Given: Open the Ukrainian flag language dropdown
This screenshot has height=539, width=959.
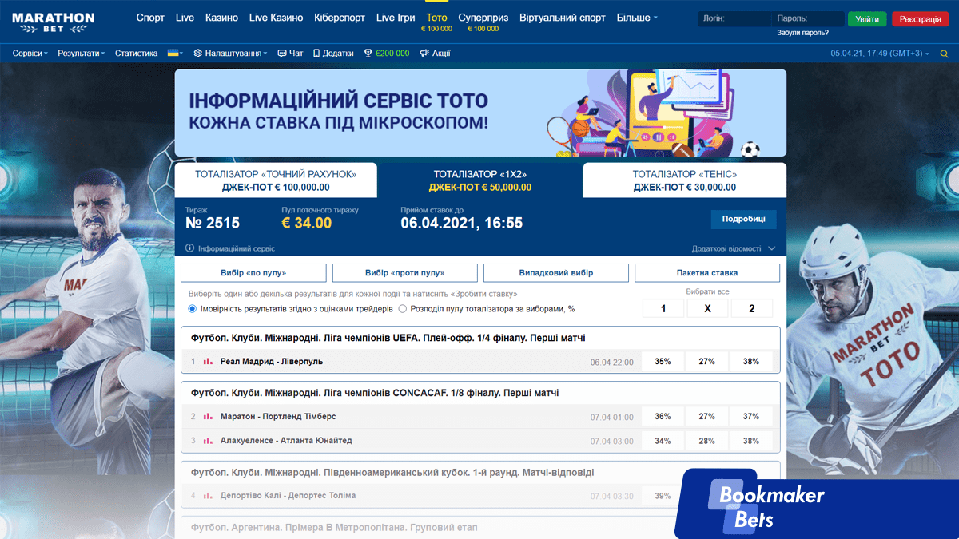Looking at the screenshot, I should click(x=175, y=54).
